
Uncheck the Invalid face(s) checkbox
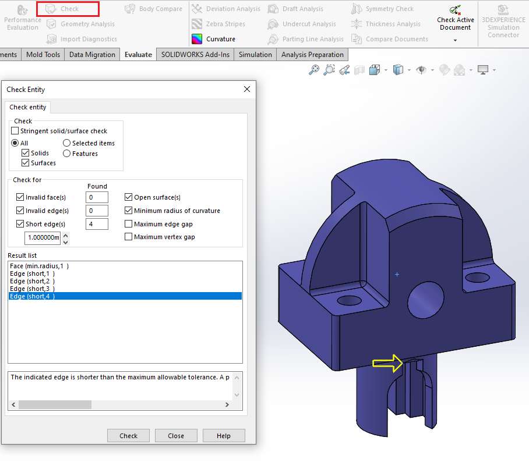20,198
